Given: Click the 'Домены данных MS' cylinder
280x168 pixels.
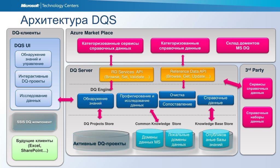Looking at the screenshot, I should (x=150, y=139).
